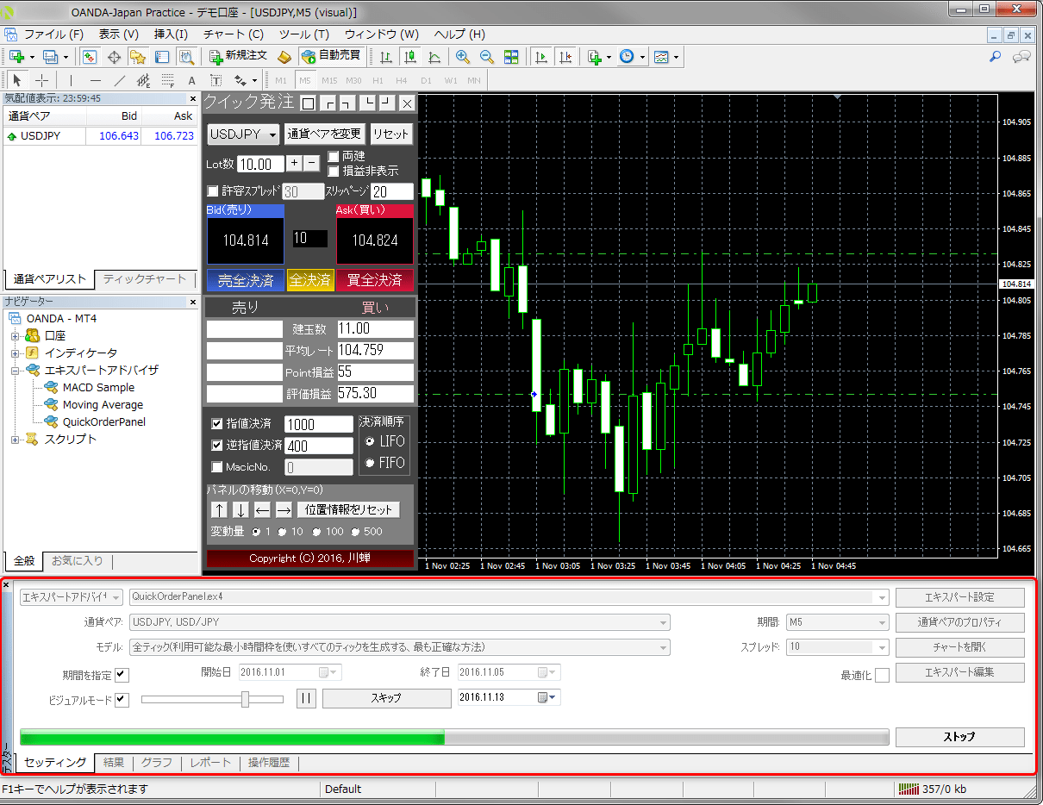Zoom out on the chart
This screenshot has height=805, width=1043.
[x=487, y=57]
